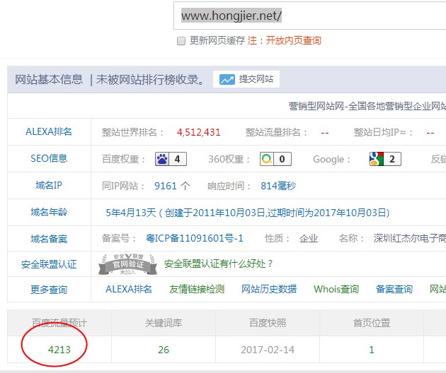Click the domain age text 5年4月13天

(131, 213)
